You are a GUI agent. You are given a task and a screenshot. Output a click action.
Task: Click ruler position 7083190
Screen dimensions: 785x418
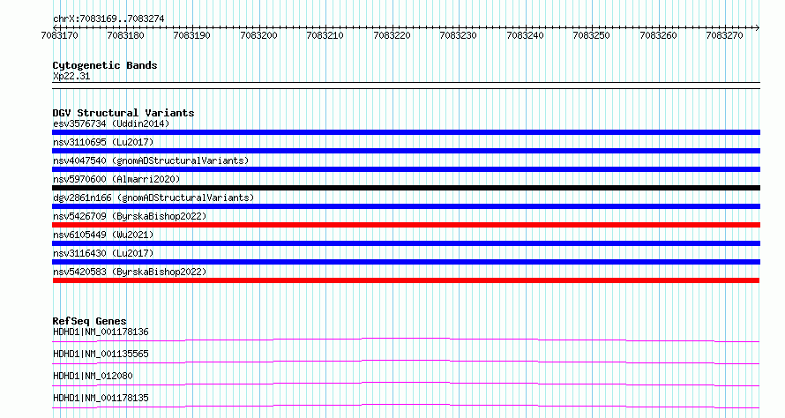[x=191, y=35]
